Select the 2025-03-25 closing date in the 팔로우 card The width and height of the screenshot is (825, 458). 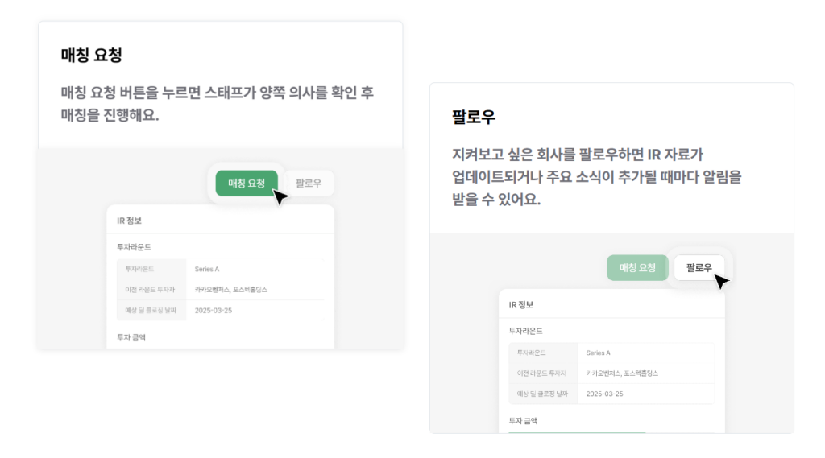pos(605,394)
